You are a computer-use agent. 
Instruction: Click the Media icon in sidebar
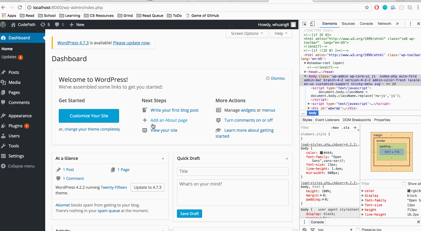3,82
